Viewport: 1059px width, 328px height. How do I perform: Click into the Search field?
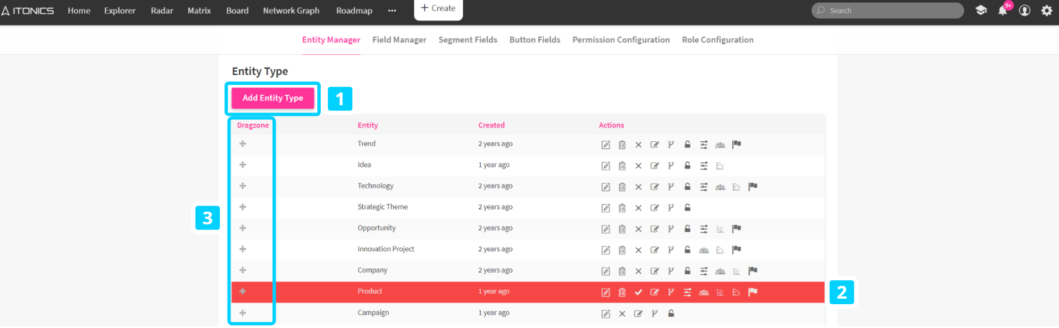[892, 11]
